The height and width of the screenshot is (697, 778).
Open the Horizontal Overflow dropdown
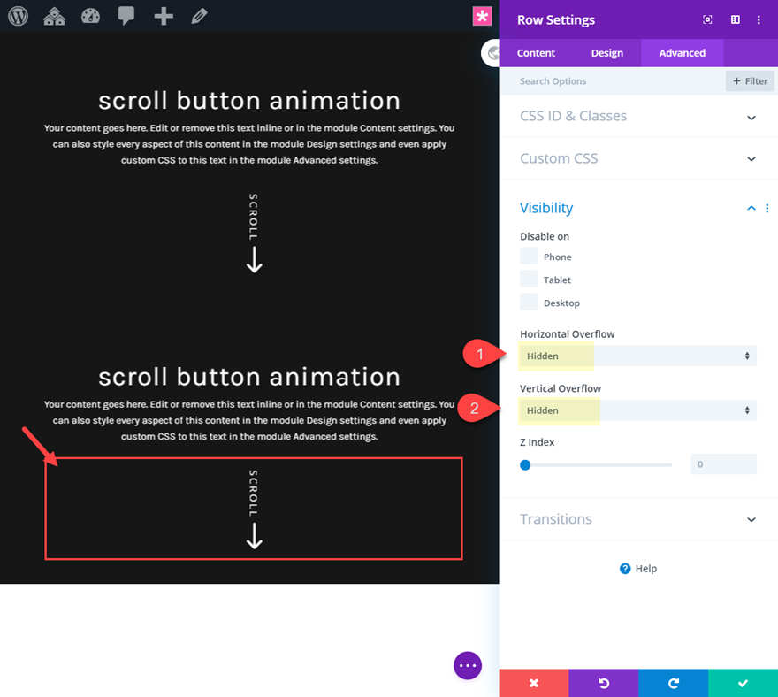coord(638,356)
